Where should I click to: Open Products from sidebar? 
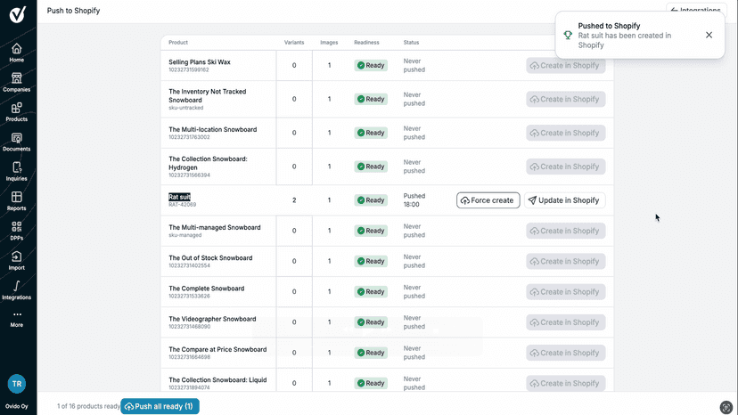pyautogui.click(x=16, y=112)
